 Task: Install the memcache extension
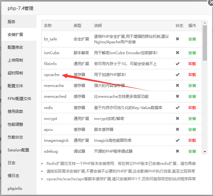tap(192, 86)
